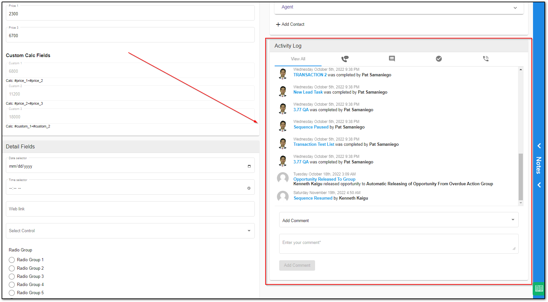
Task: Click the Opportunity Released To Group link
Action: point(324,179)
